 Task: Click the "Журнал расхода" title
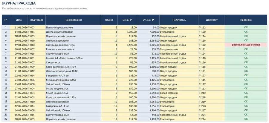click(x=19, y=3)
